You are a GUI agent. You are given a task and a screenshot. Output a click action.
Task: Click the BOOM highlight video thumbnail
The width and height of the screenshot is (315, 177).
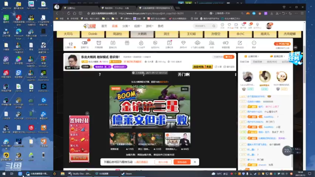tap(150, 107)
